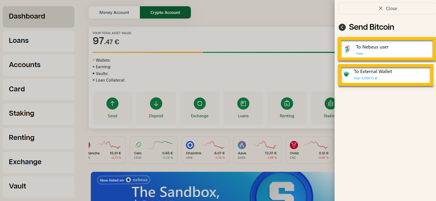
Task: Choose the To External Wallet option
Action: (x=386, y=75)
